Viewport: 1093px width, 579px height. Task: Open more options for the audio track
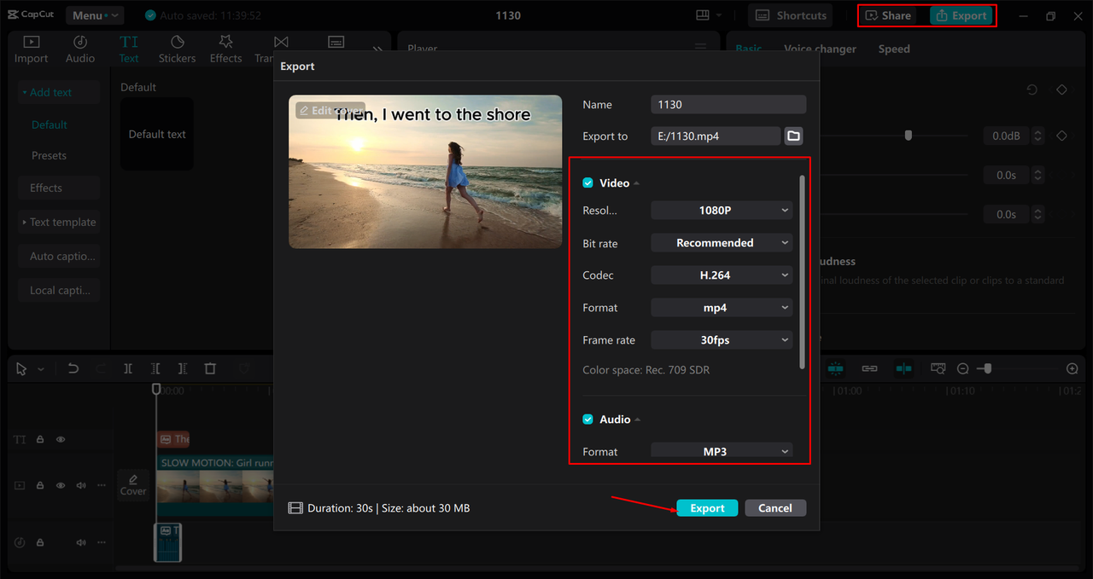click(102, 542)
